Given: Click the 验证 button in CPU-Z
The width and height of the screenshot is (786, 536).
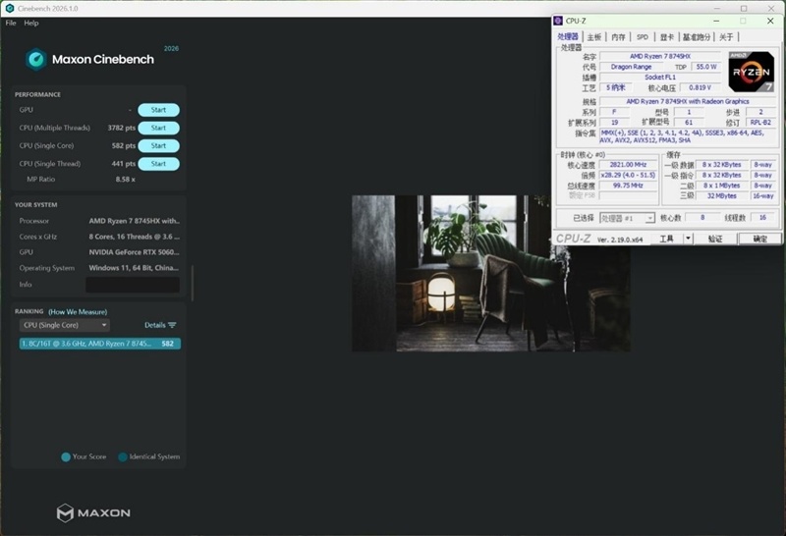Looking at the screenshot, I should coord(715,239).
